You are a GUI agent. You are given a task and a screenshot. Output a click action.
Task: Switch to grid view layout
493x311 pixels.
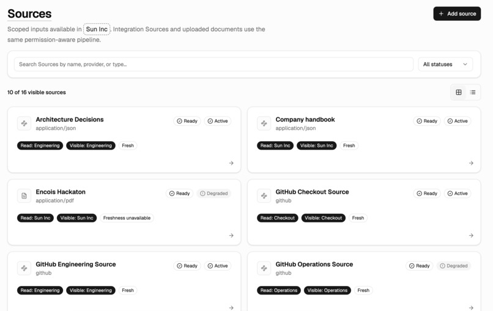(459, 92)
